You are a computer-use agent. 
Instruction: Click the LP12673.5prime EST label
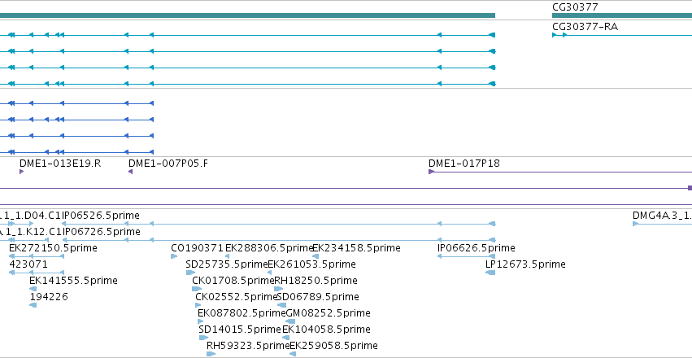525,264
